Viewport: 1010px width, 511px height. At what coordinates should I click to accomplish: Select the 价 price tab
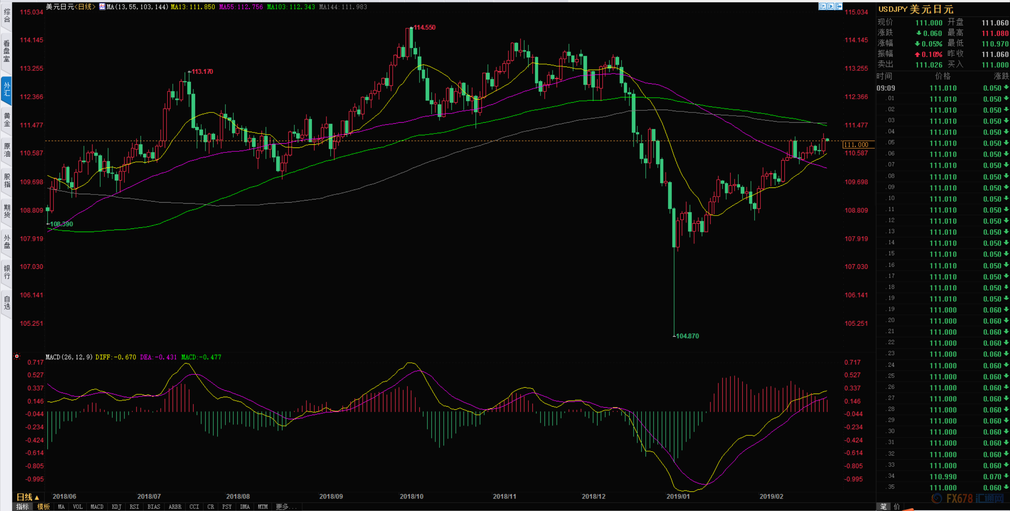pos(897,507)
